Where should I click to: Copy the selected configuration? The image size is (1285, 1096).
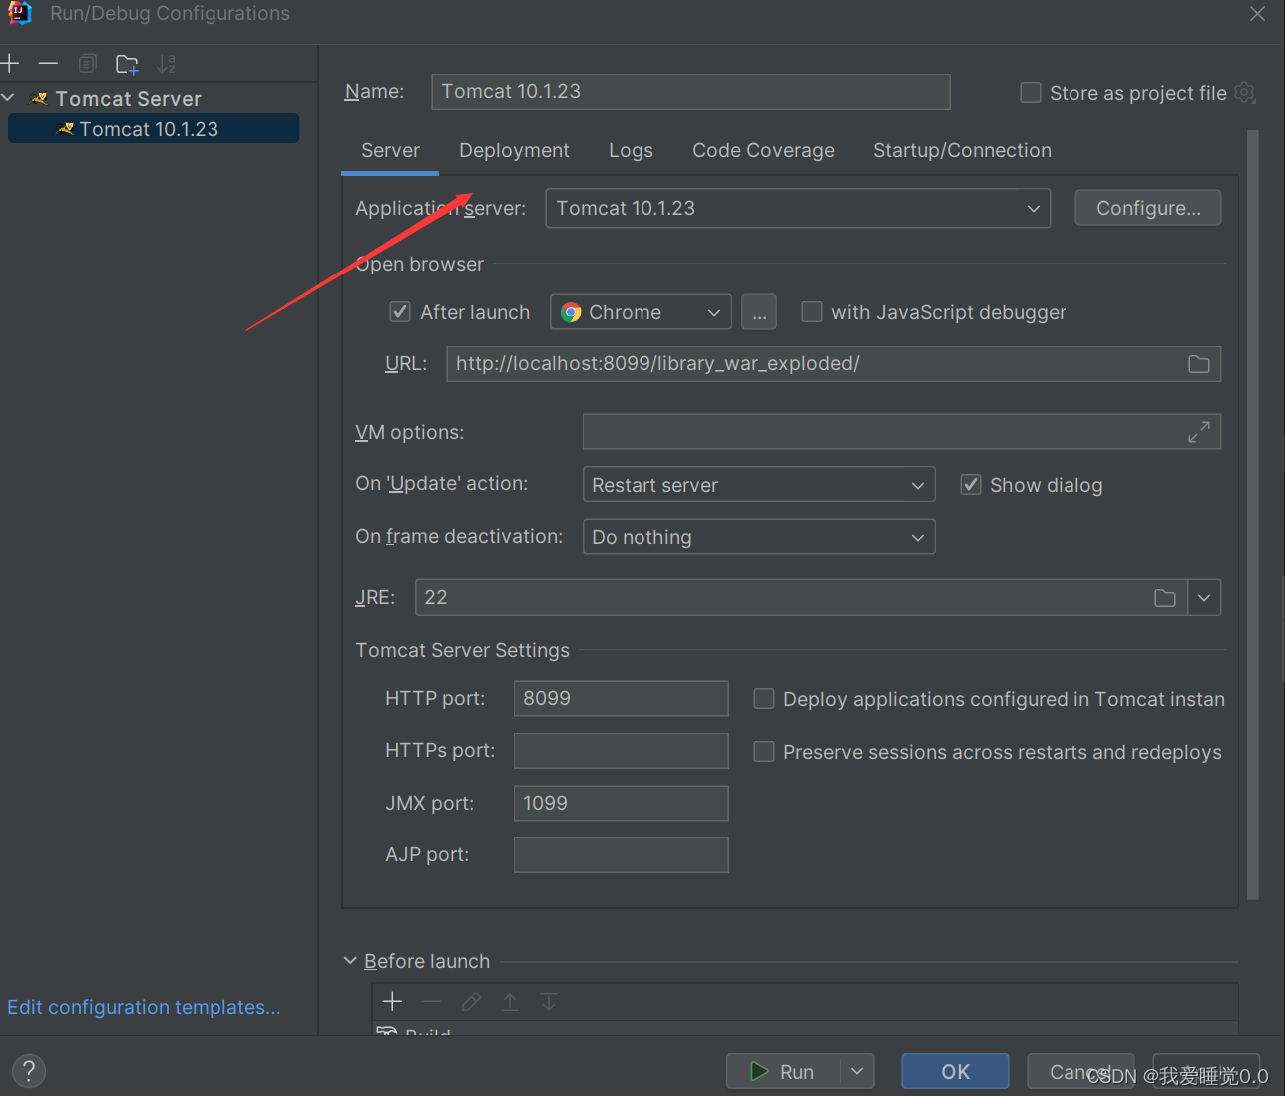point(88,64)
